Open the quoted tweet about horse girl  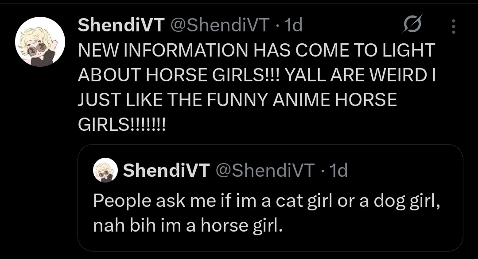coord(270,198)
